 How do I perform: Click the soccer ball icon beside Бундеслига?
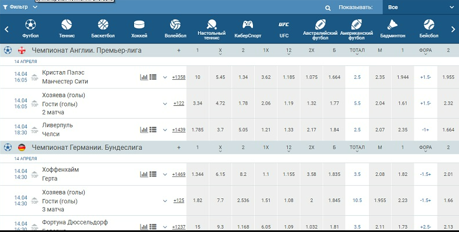[8, 148]
